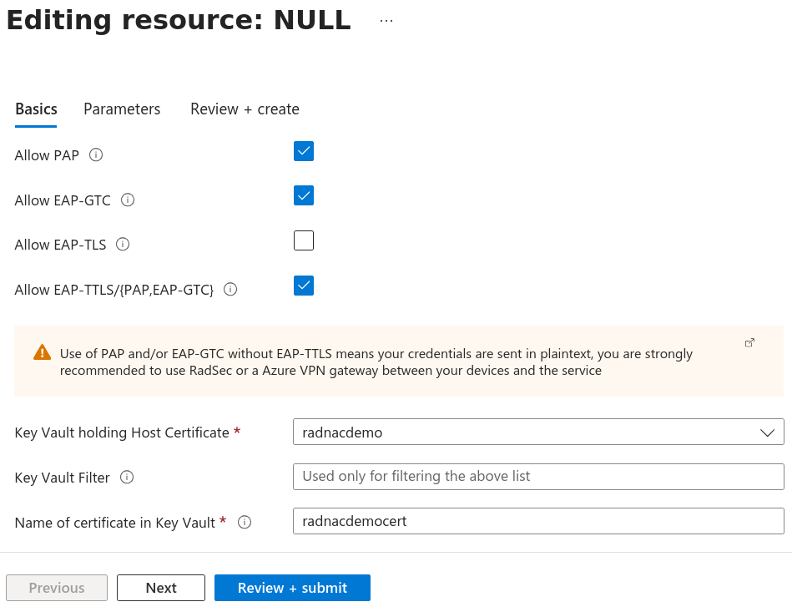Select the Basics tab

(36, 109)
